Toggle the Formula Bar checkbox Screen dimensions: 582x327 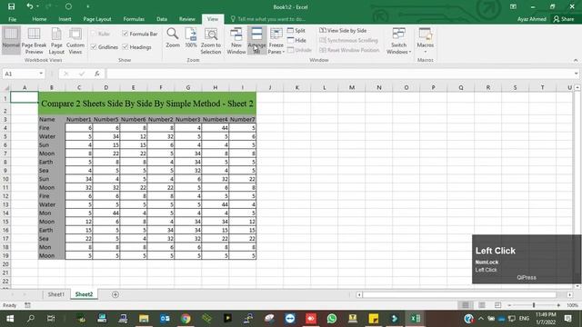click(125, 34)
